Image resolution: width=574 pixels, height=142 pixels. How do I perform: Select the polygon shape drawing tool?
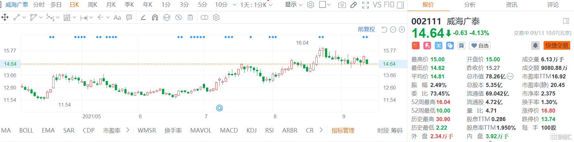coord(33,17)
